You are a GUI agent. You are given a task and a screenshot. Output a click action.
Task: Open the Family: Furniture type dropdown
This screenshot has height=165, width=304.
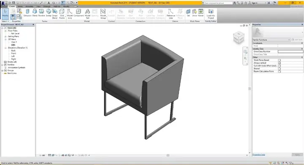click(x=271, y=40)
